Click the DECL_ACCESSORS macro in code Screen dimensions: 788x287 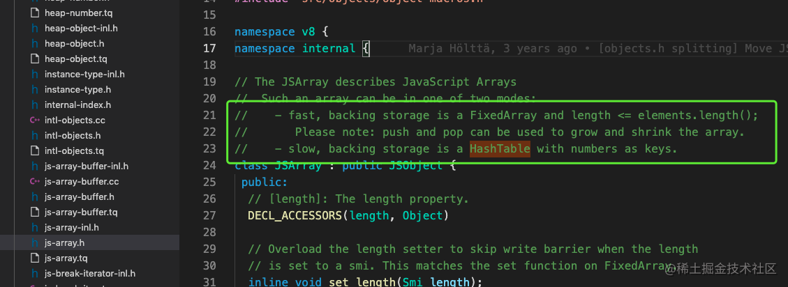coord(295,215)
